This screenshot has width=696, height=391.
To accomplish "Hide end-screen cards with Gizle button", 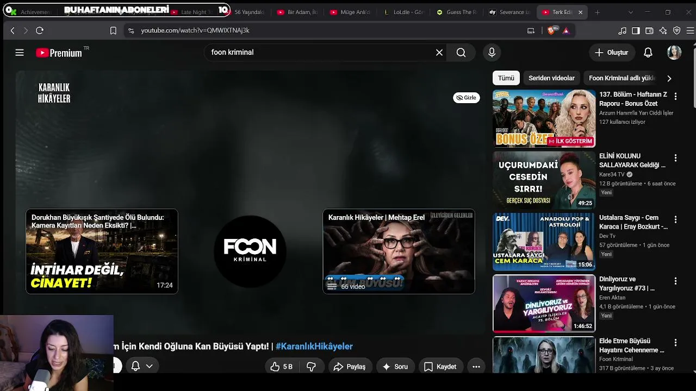I will click(x=467, y=98).
